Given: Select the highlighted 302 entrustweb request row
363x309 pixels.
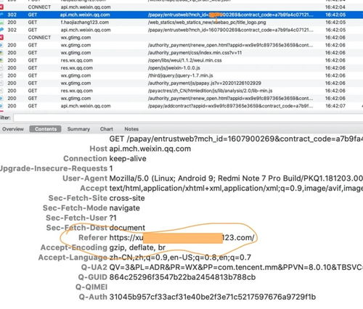Looking at the screenshot, I should (x=181, y=15).
